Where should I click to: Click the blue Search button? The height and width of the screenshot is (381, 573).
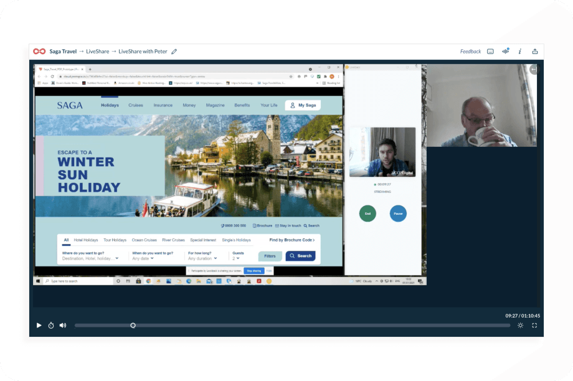click(x=300, y=256)
